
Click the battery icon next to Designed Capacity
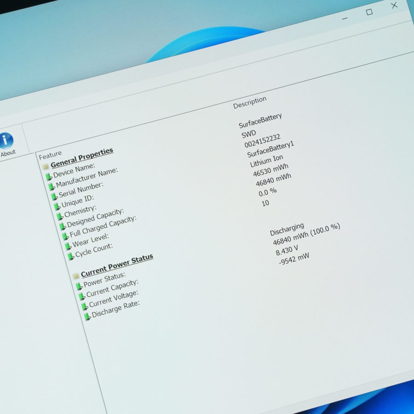coord(62,226)
